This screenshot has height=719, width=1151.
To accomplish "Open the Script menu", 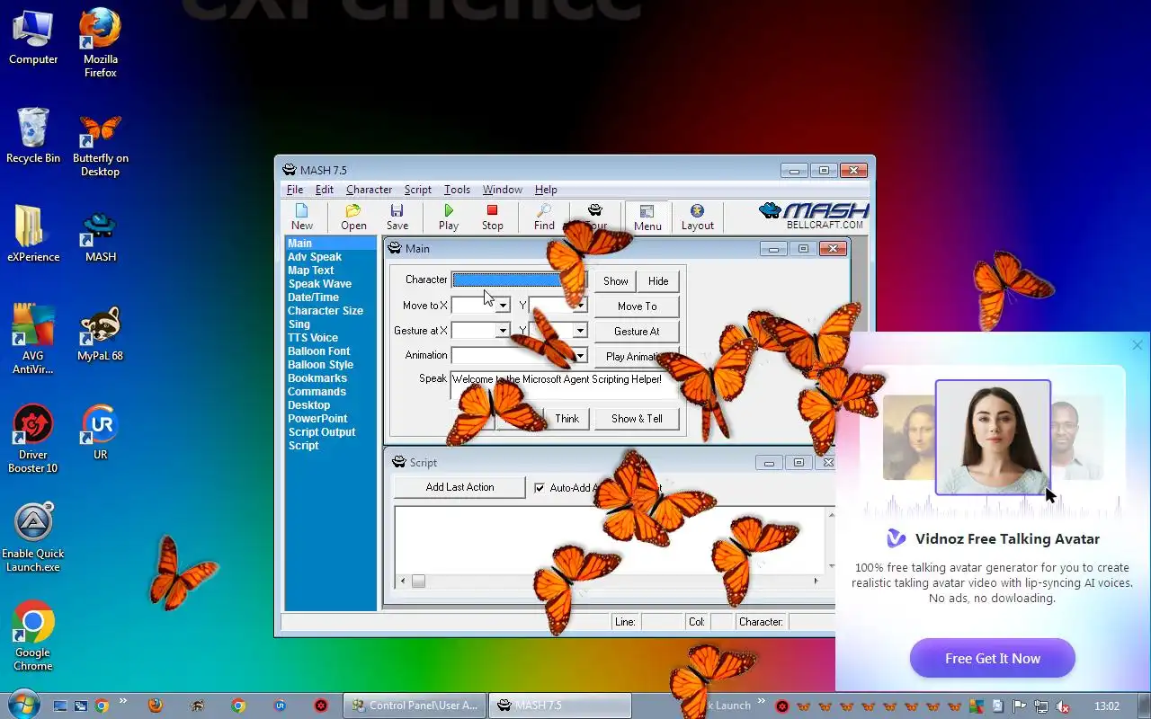I will [418, 190].
